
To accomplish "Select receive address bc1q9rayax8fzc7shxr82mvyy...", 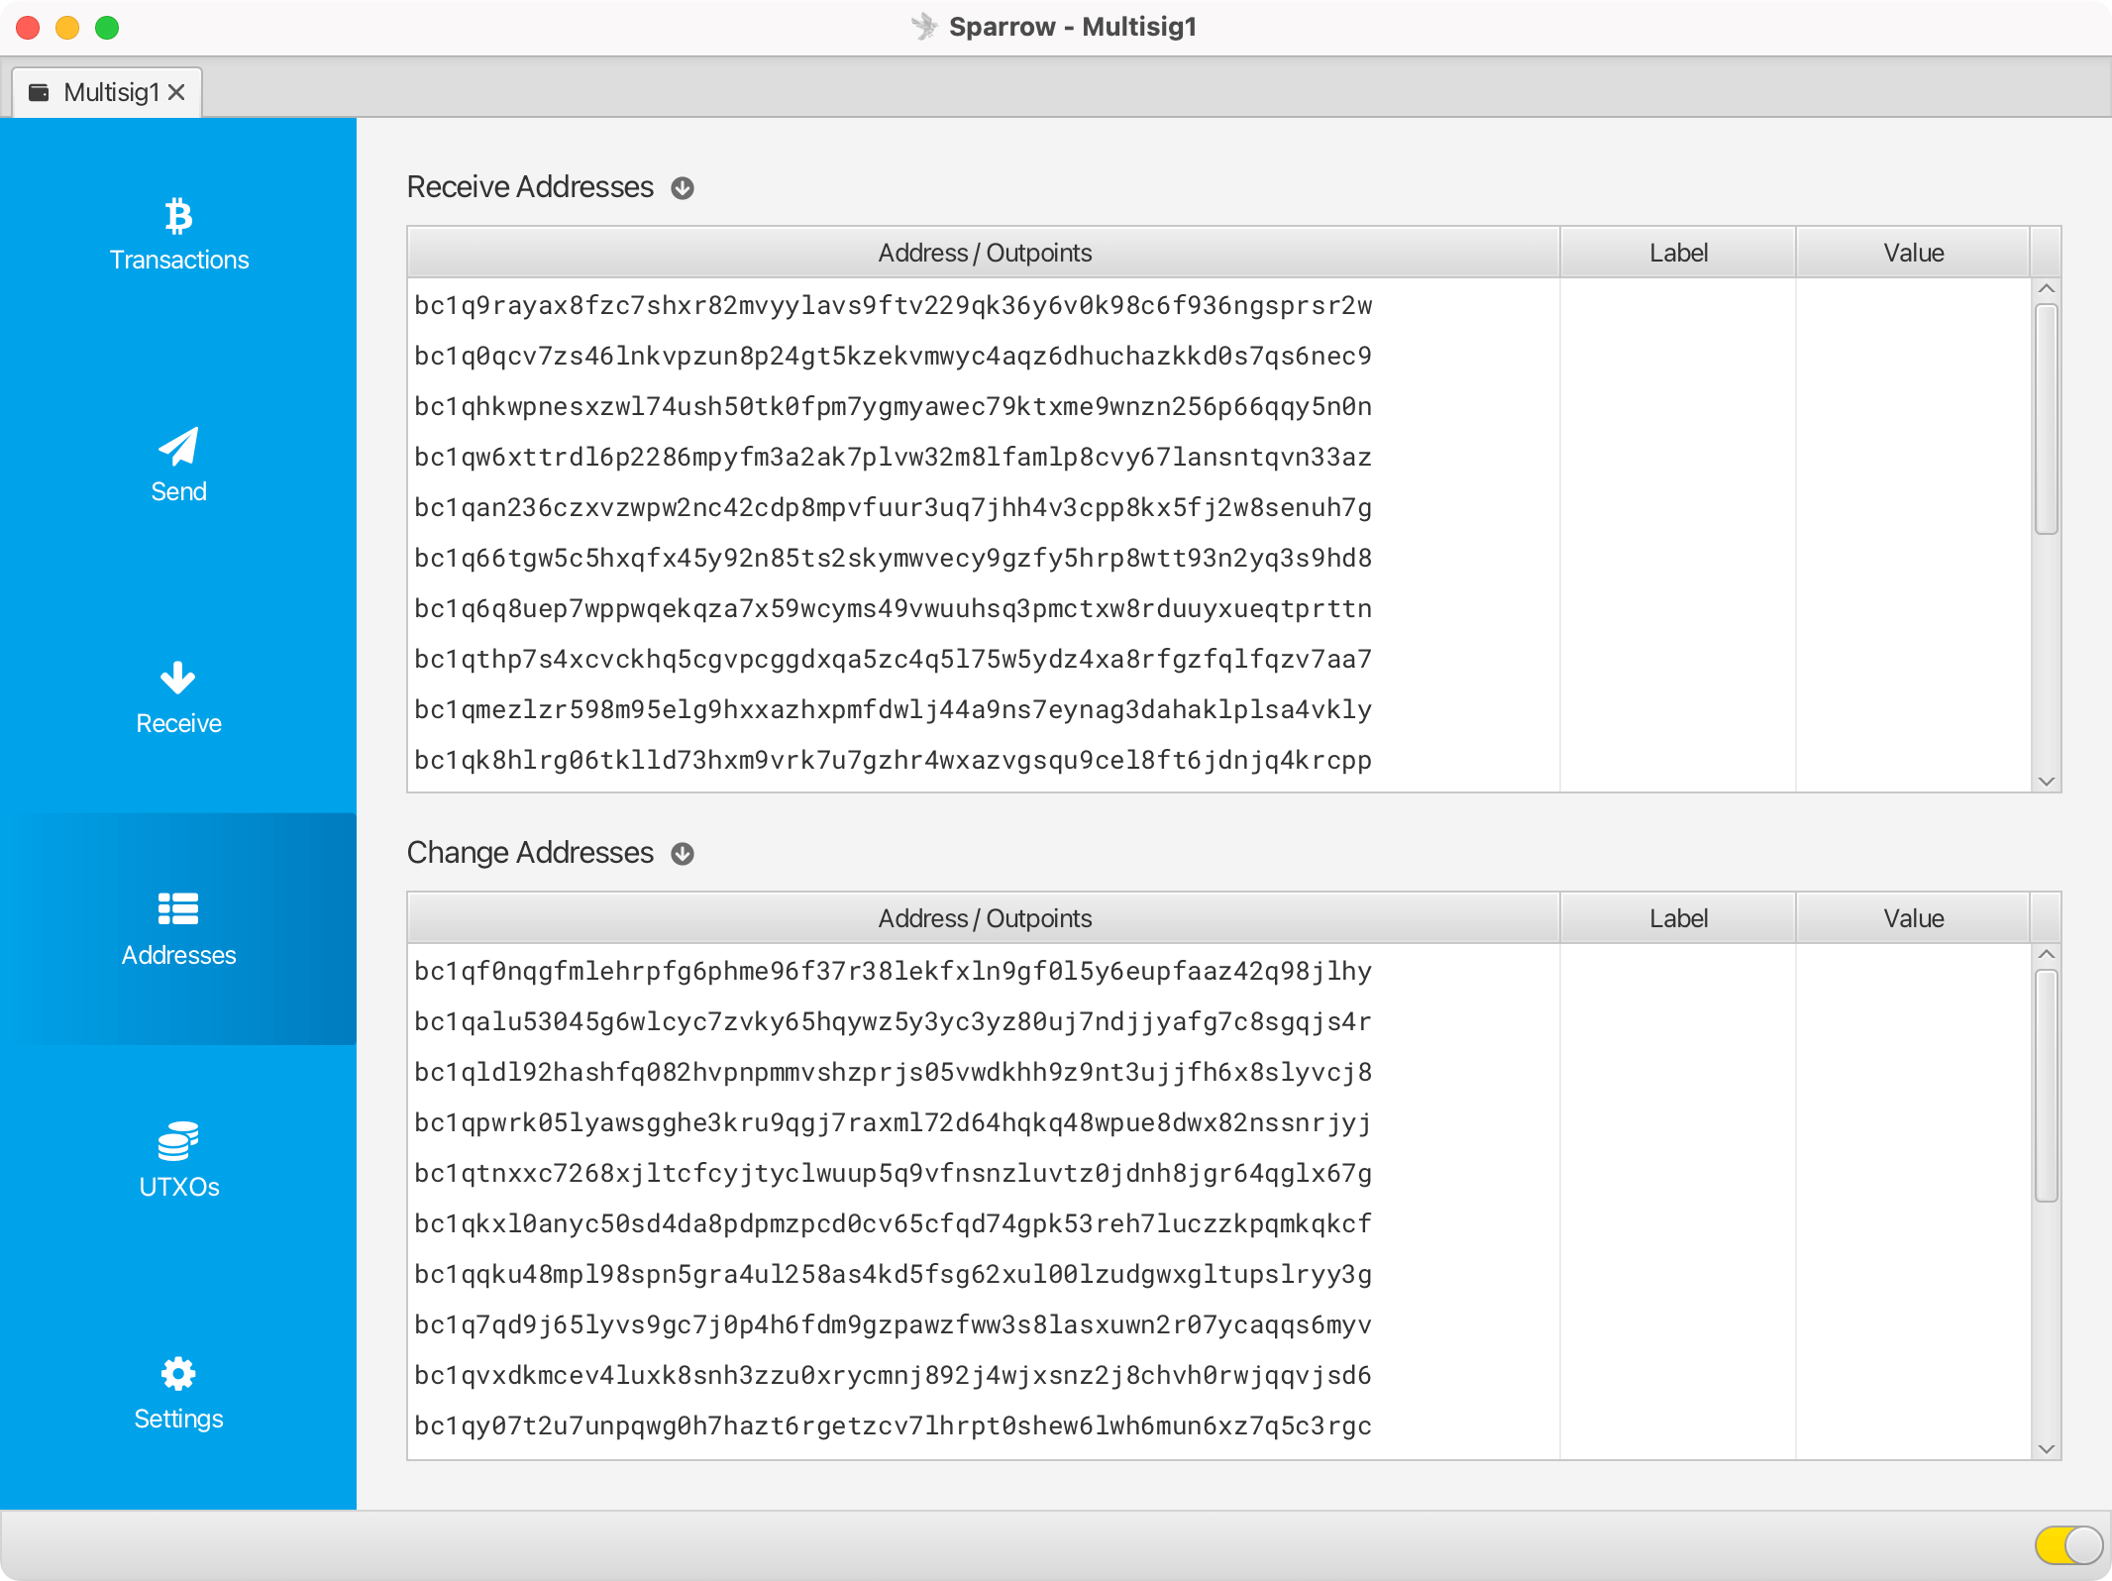I will [893, 305].
